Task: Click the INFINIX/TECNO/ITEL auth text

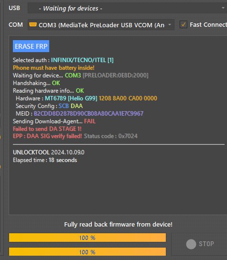Action: (x=82, y=60)
